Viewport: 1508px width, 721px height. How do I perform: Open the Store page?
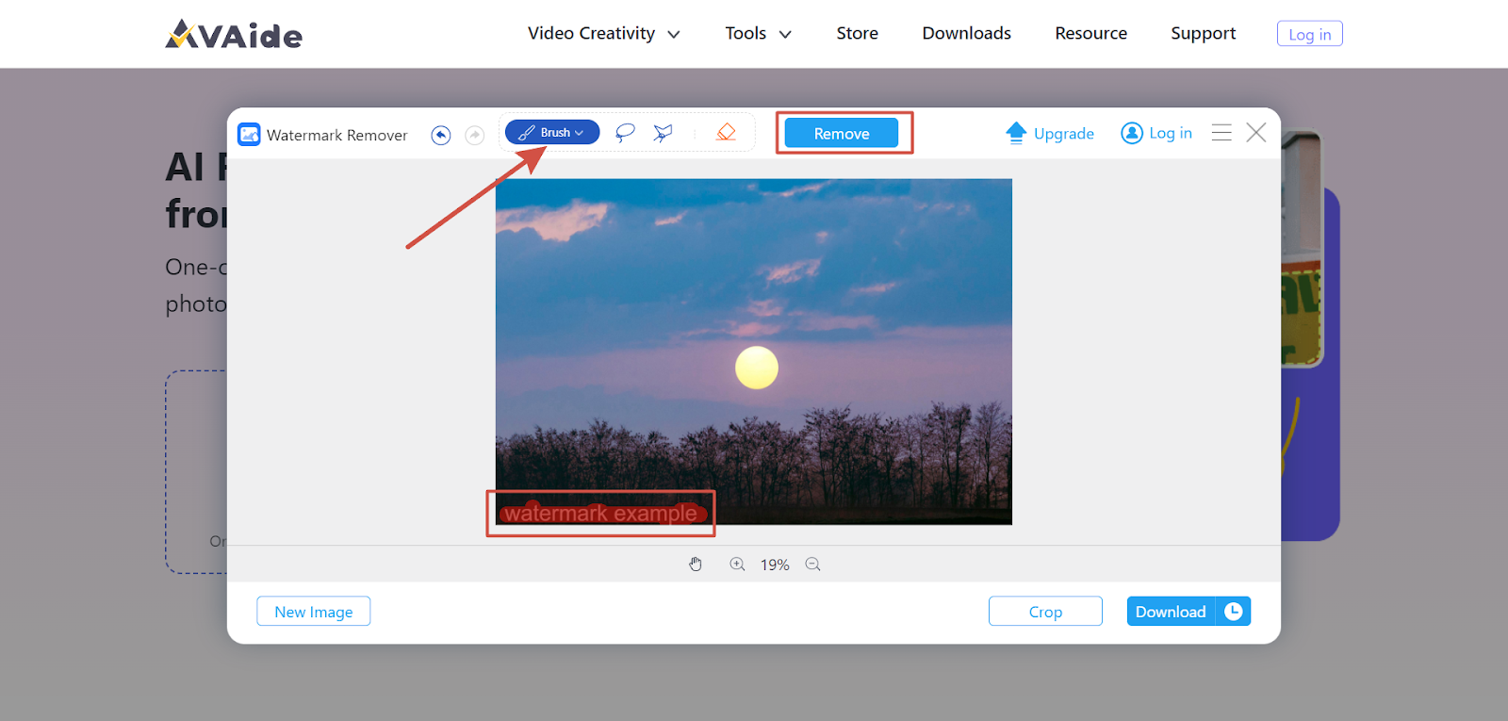(x=857, y=34)
